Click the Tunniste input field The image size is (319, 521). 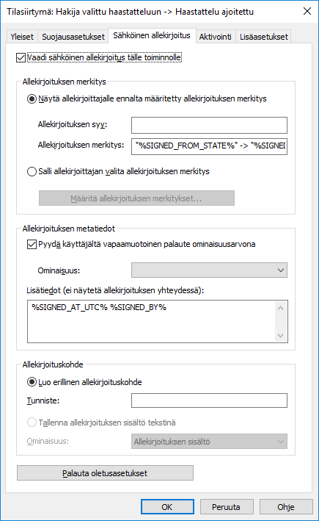pos(209,400)
